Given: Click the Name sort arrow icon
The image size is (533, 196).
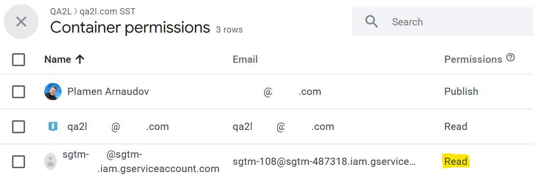Looking at the screenshot, I should pyautogui.click(x=80, y=59).
